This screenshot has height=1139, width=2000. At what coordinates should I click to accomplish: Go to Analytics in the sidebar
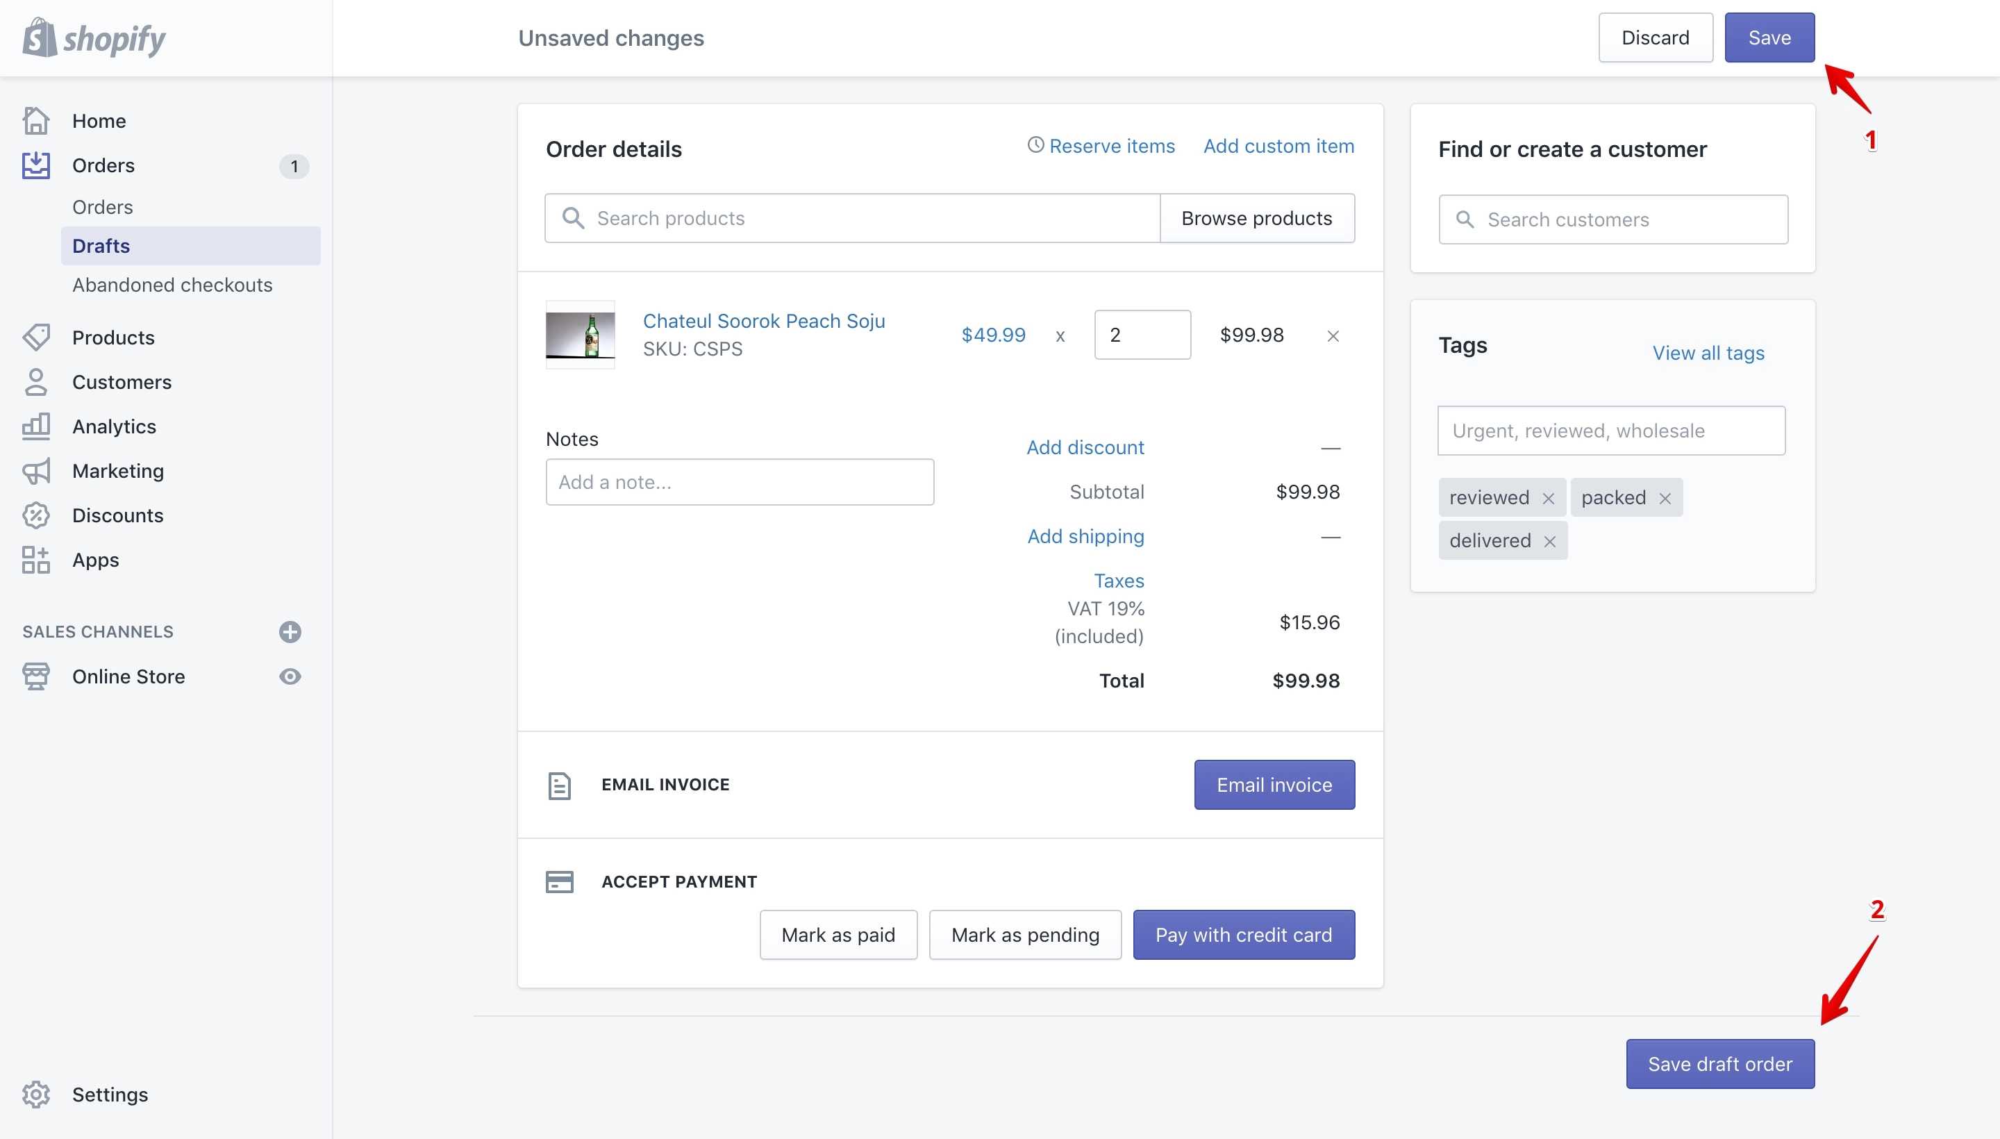pyautogui.click(x=114, y=426)
